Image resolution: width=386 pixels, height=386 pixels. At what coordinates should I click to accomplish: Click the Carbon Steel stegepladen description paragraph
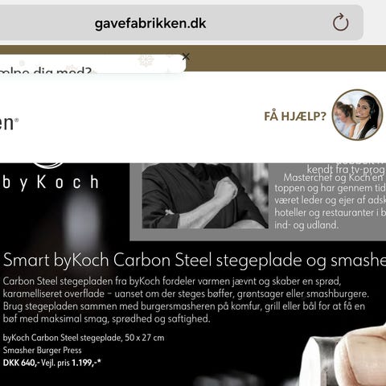(x=186, y=300)
